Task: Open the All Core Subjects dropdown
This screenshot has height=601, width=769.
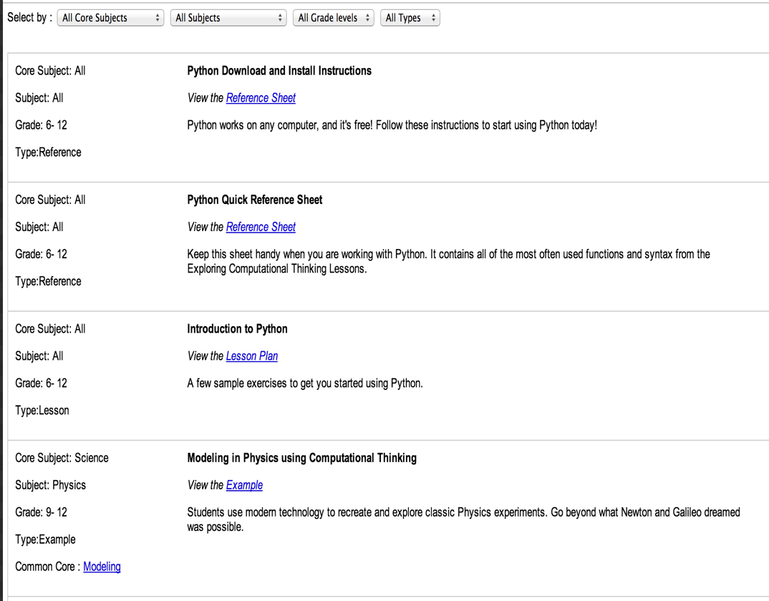Action: click(110, 18)
